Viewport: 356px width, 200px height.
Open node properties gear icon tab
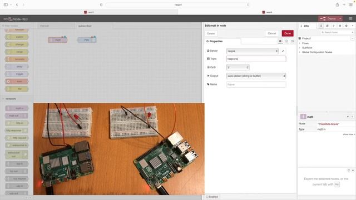tap(280, 41)
